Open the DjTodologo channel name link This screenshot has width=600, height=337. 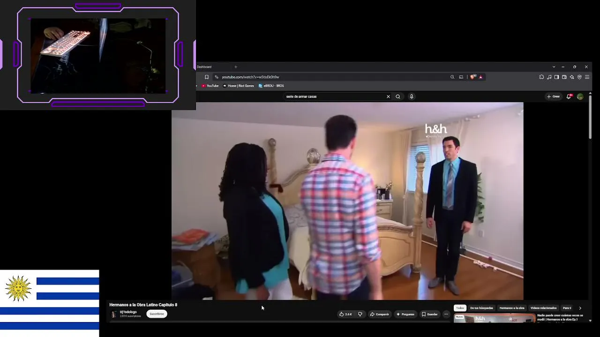pos(128,312)
